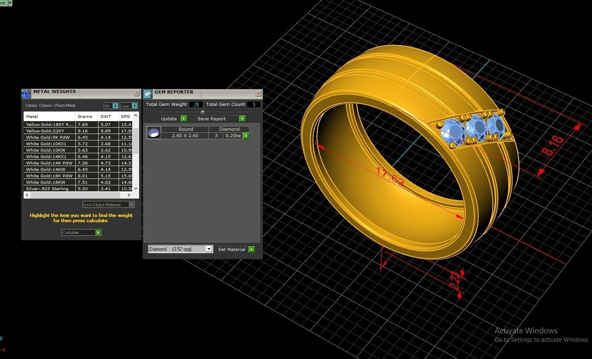Click the SPG column header
Screen dimensions: 592x359
[125, 116]
